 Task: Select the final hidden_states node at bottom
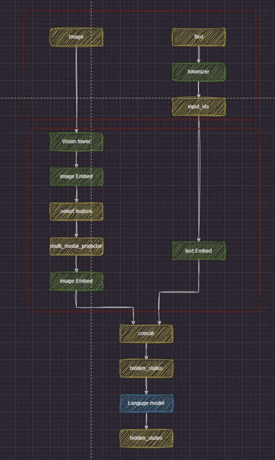[x=146, y=438]
